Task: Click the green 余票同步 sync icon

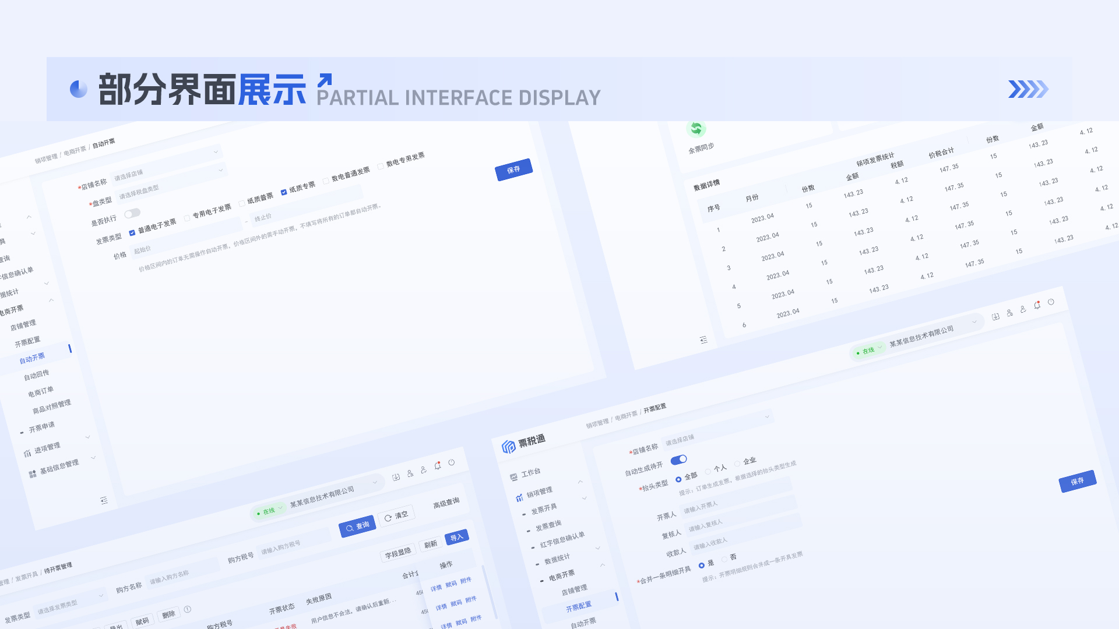Action: pos(696,129)
